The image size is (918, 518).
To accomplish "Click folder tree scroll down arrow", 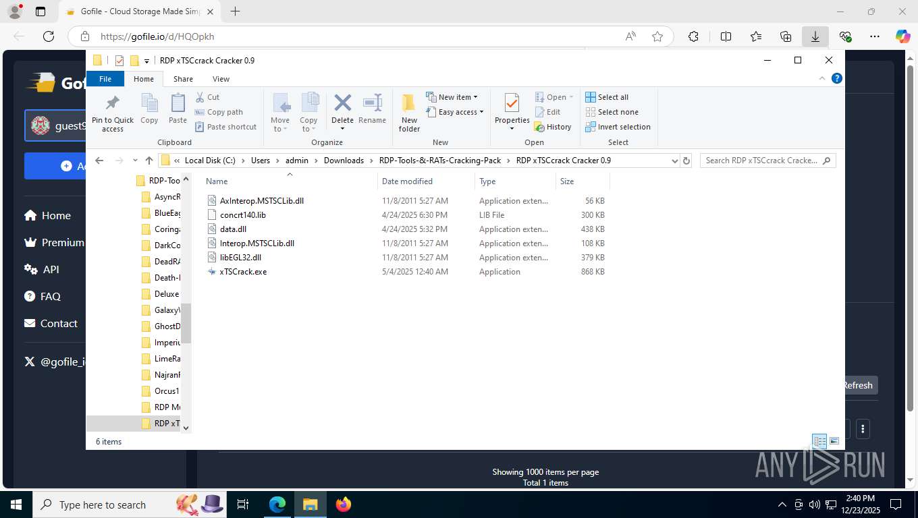I will (186, 428).
